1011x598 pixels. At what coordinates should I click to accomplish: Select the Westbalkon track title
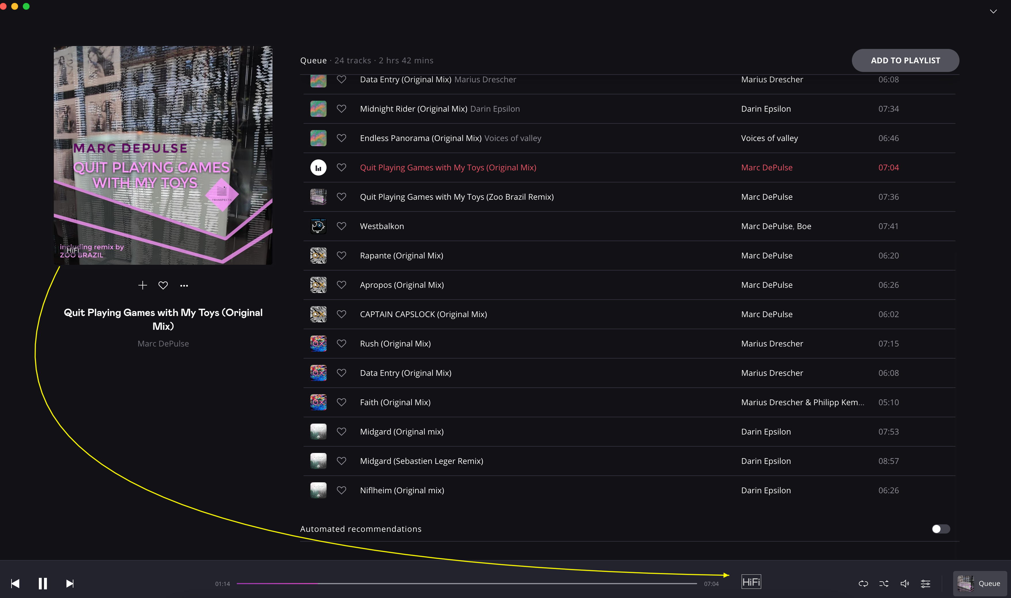coord(382,226)
